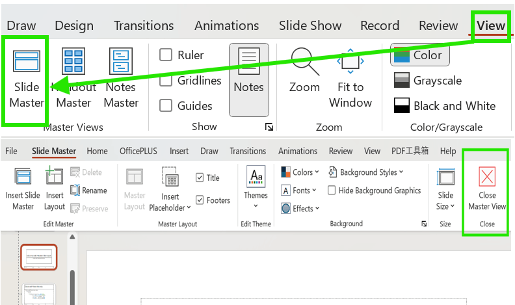Image resolution: width=515 pixels, height=305 pixels.
Task: Click the thumbnail pane scroll-up arrow
Action: (72, 237)
